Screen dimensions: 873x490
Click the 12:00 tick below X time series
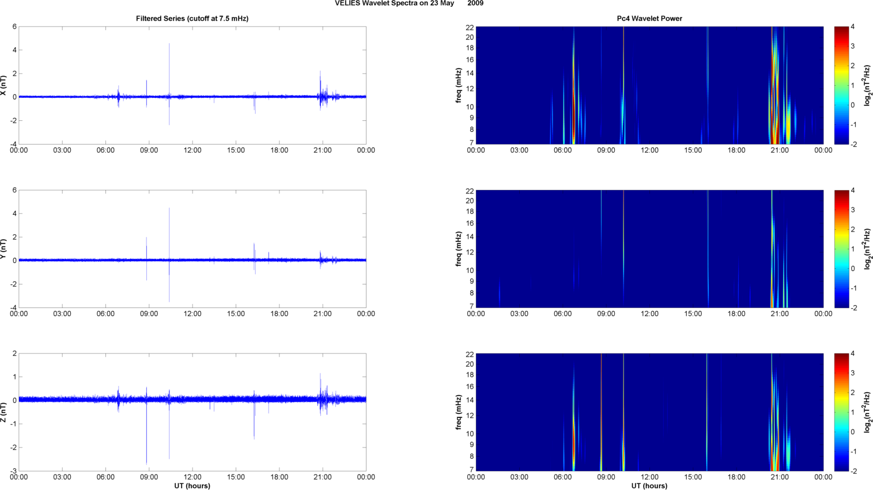(192, 150)
